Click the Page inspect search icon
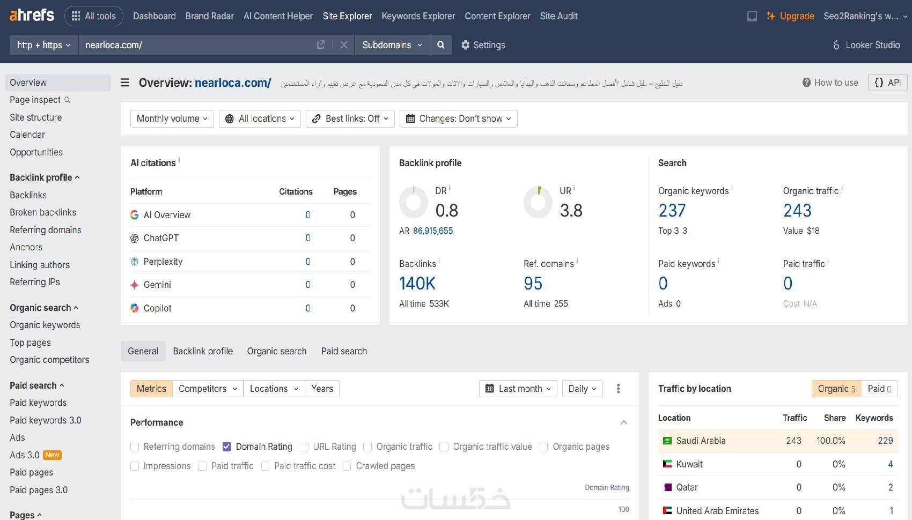 (x=67, y=100)
